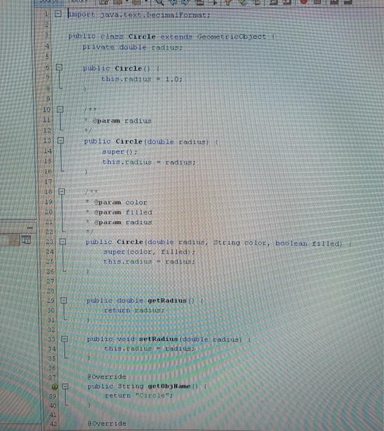Image resolution: width=384 pixels, height=431 pixels.
Task: Click line number 17 in the gutter
Action: tap(48, 182)
